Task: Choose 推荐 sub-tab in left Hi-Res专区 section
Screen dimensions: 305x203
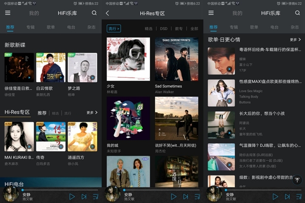Action: (x=42, y=113)
